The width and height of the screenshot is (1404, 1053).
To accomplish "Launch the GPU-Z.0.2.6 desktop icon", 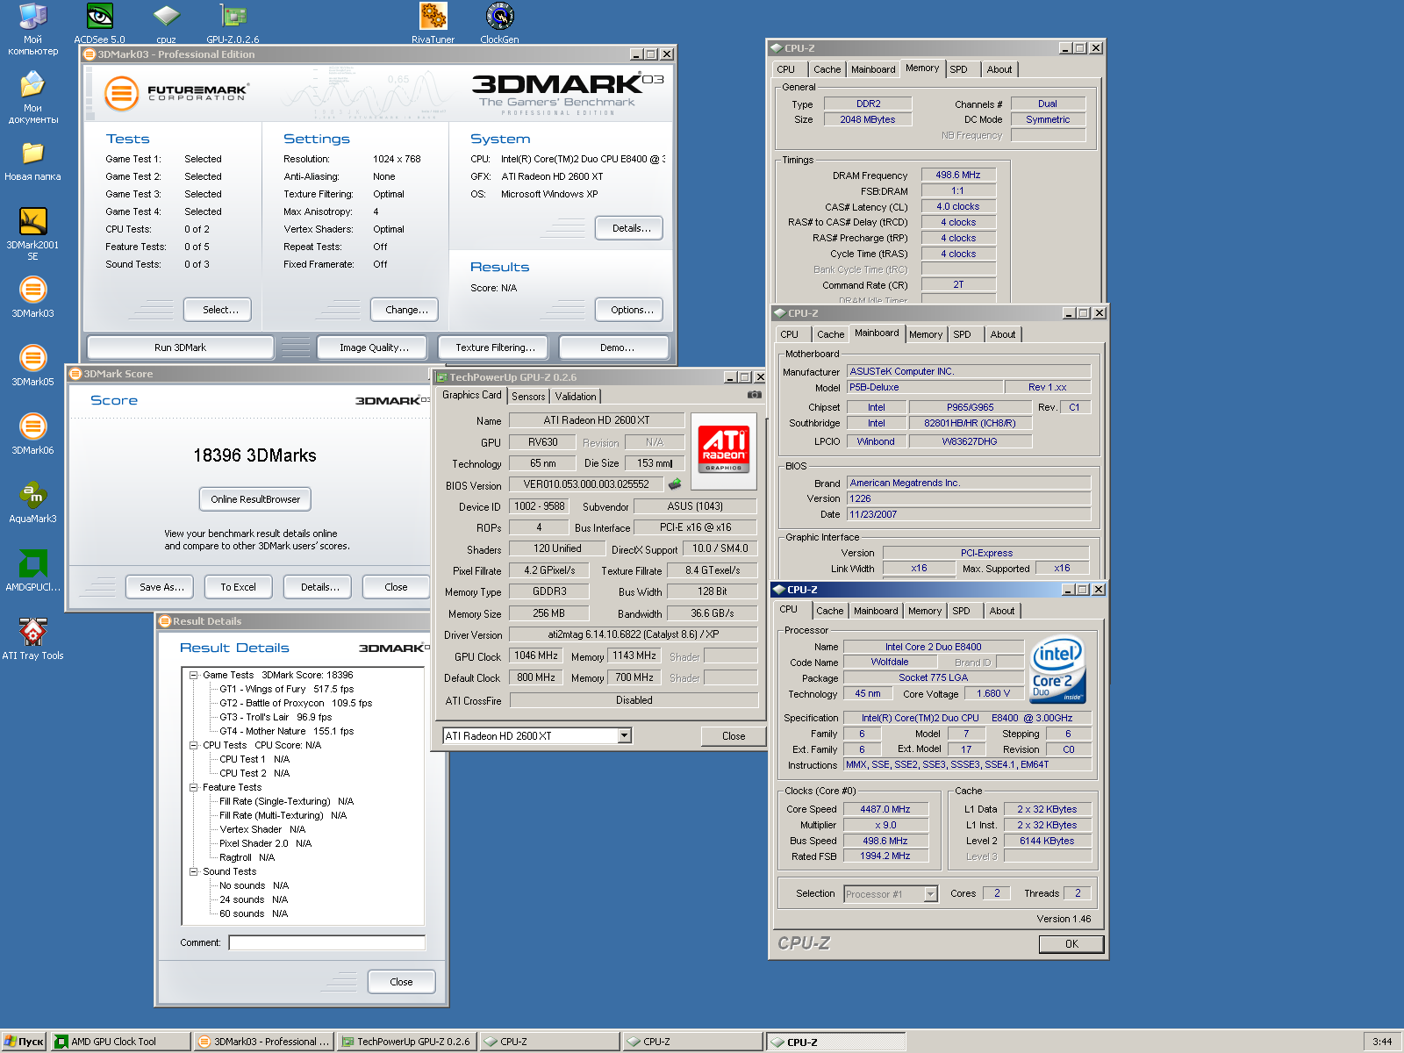I will coord(233,22).
